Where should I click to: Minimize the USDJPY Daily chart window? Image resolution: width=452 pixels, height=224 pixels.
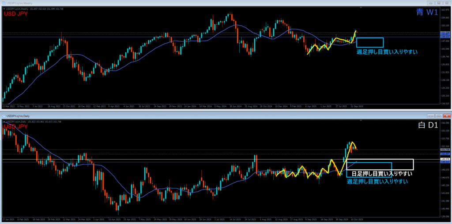431,116
